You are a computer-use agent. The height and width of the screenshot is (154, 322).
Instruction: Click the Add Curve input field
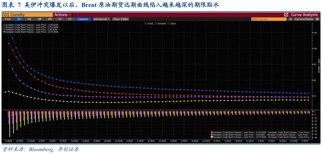(x=269, y=19)
